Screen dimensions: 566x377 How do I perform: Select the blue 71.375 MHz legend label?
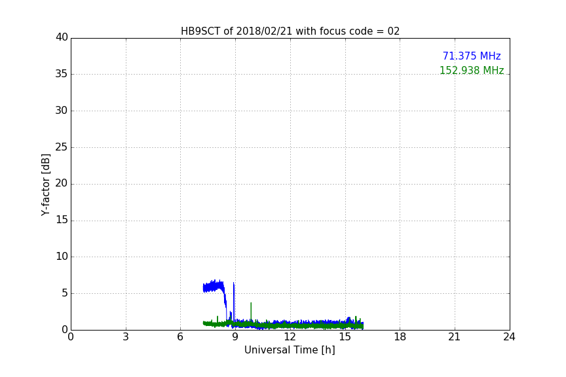[x=472, y=56]
